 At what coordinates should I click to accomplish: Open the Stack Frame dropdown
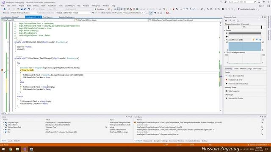129,13
